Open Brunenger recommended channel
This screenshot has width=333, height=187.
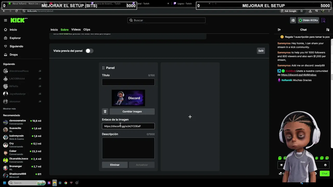[x=22, y=168]
